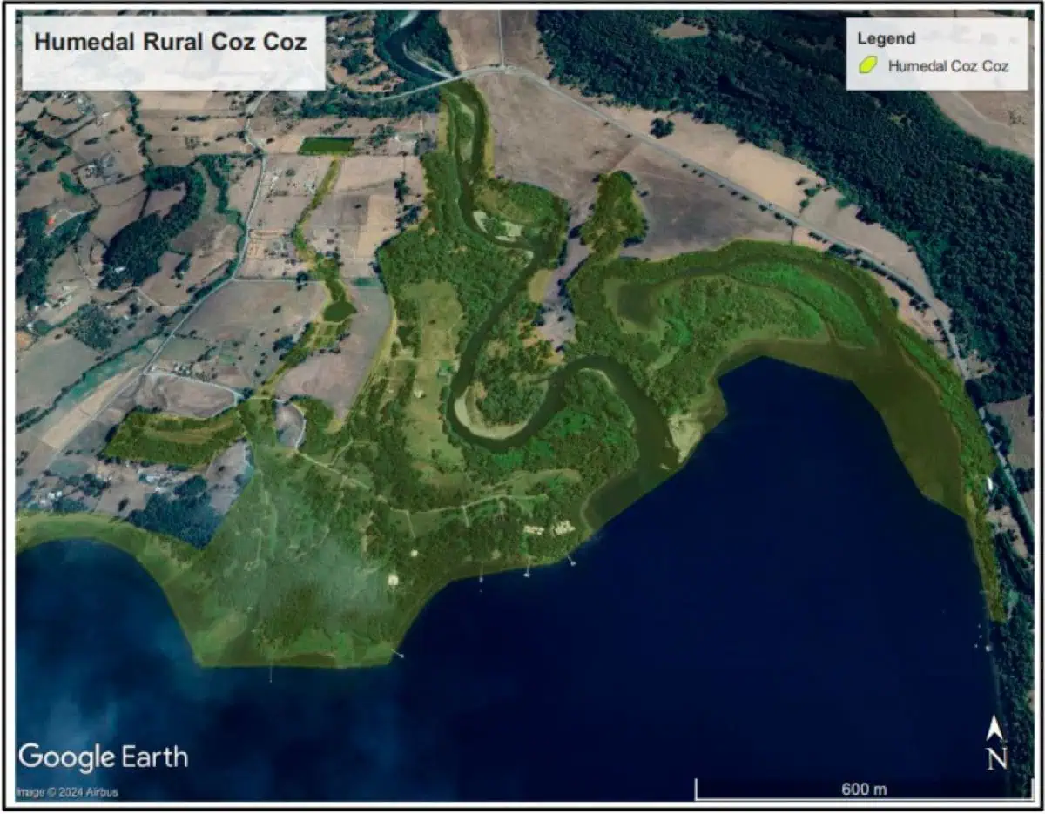The width and height of the screenshot is (1045, 814).
Task: Click the isolated wetland patch west of the lake inlet
Action: (174, 437)
